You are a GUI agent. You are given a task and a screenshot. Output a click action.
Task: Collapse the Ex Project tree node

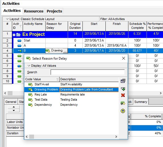(14, 35)
